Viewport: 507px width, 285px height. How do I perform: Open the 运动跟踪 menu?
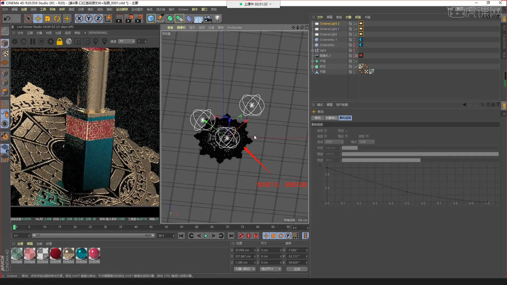coord(122,9)
